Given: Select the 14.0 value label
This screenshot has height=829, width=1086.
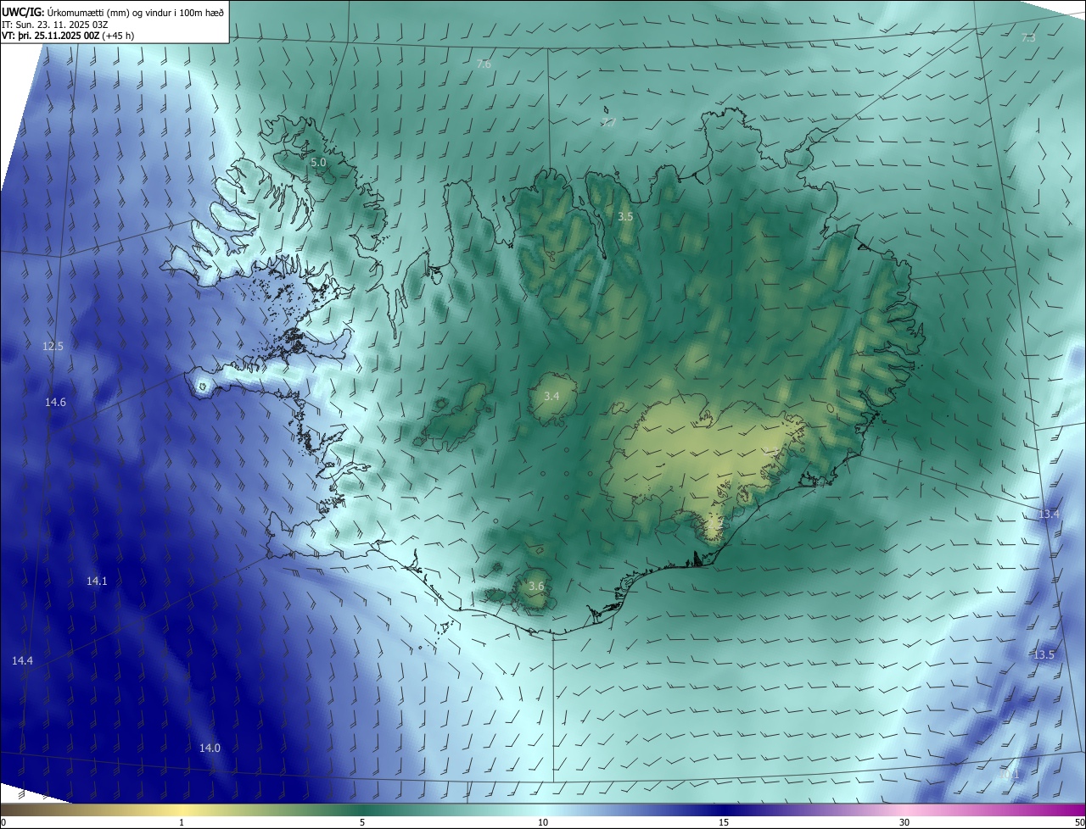Looking at the screenshot, I should (210, 748).
